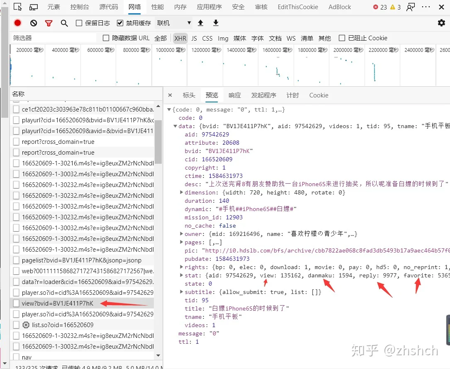Tick checkbox for the ce1cf20203c request
The image size is (450, 369).
[16, 109]
